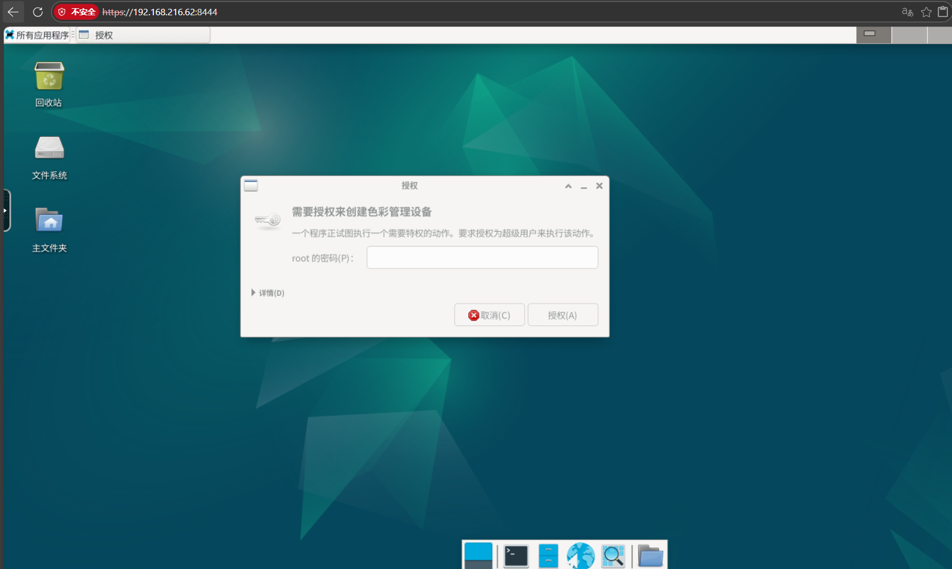This screenshot has height=569, width=952.
Task: Click the label 'root 的密码(P):'
Action: coord(323,258)
